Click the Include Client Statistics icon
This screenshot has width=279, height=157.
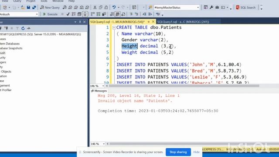104,14
